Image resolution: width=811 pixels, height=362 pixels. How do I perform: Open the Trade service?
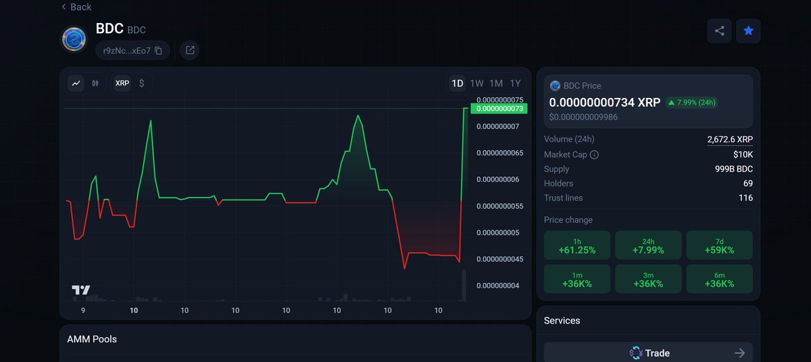(648, 353)
